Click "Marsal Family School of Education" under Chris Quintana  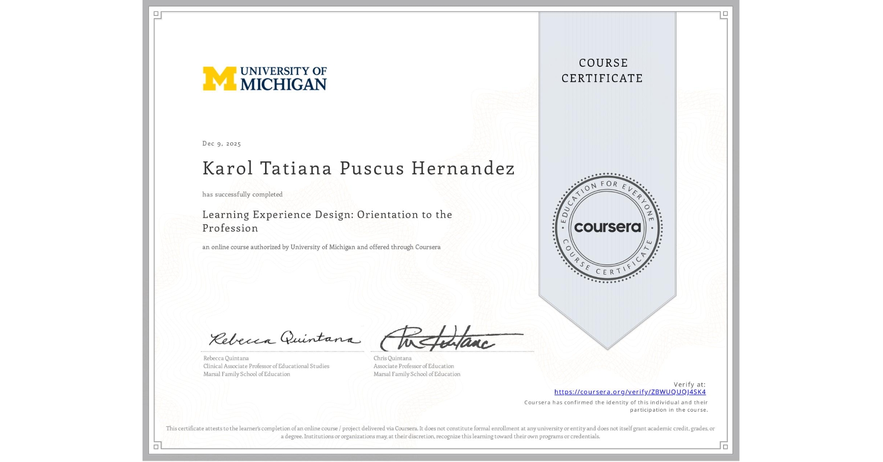tap(417, 374)
